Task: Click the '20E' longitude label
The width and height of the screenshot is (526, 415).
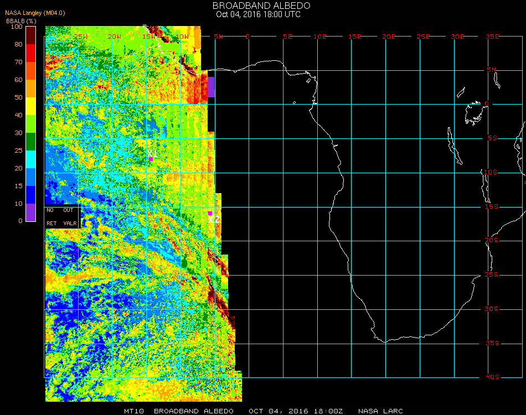Action: coord(389,37)
